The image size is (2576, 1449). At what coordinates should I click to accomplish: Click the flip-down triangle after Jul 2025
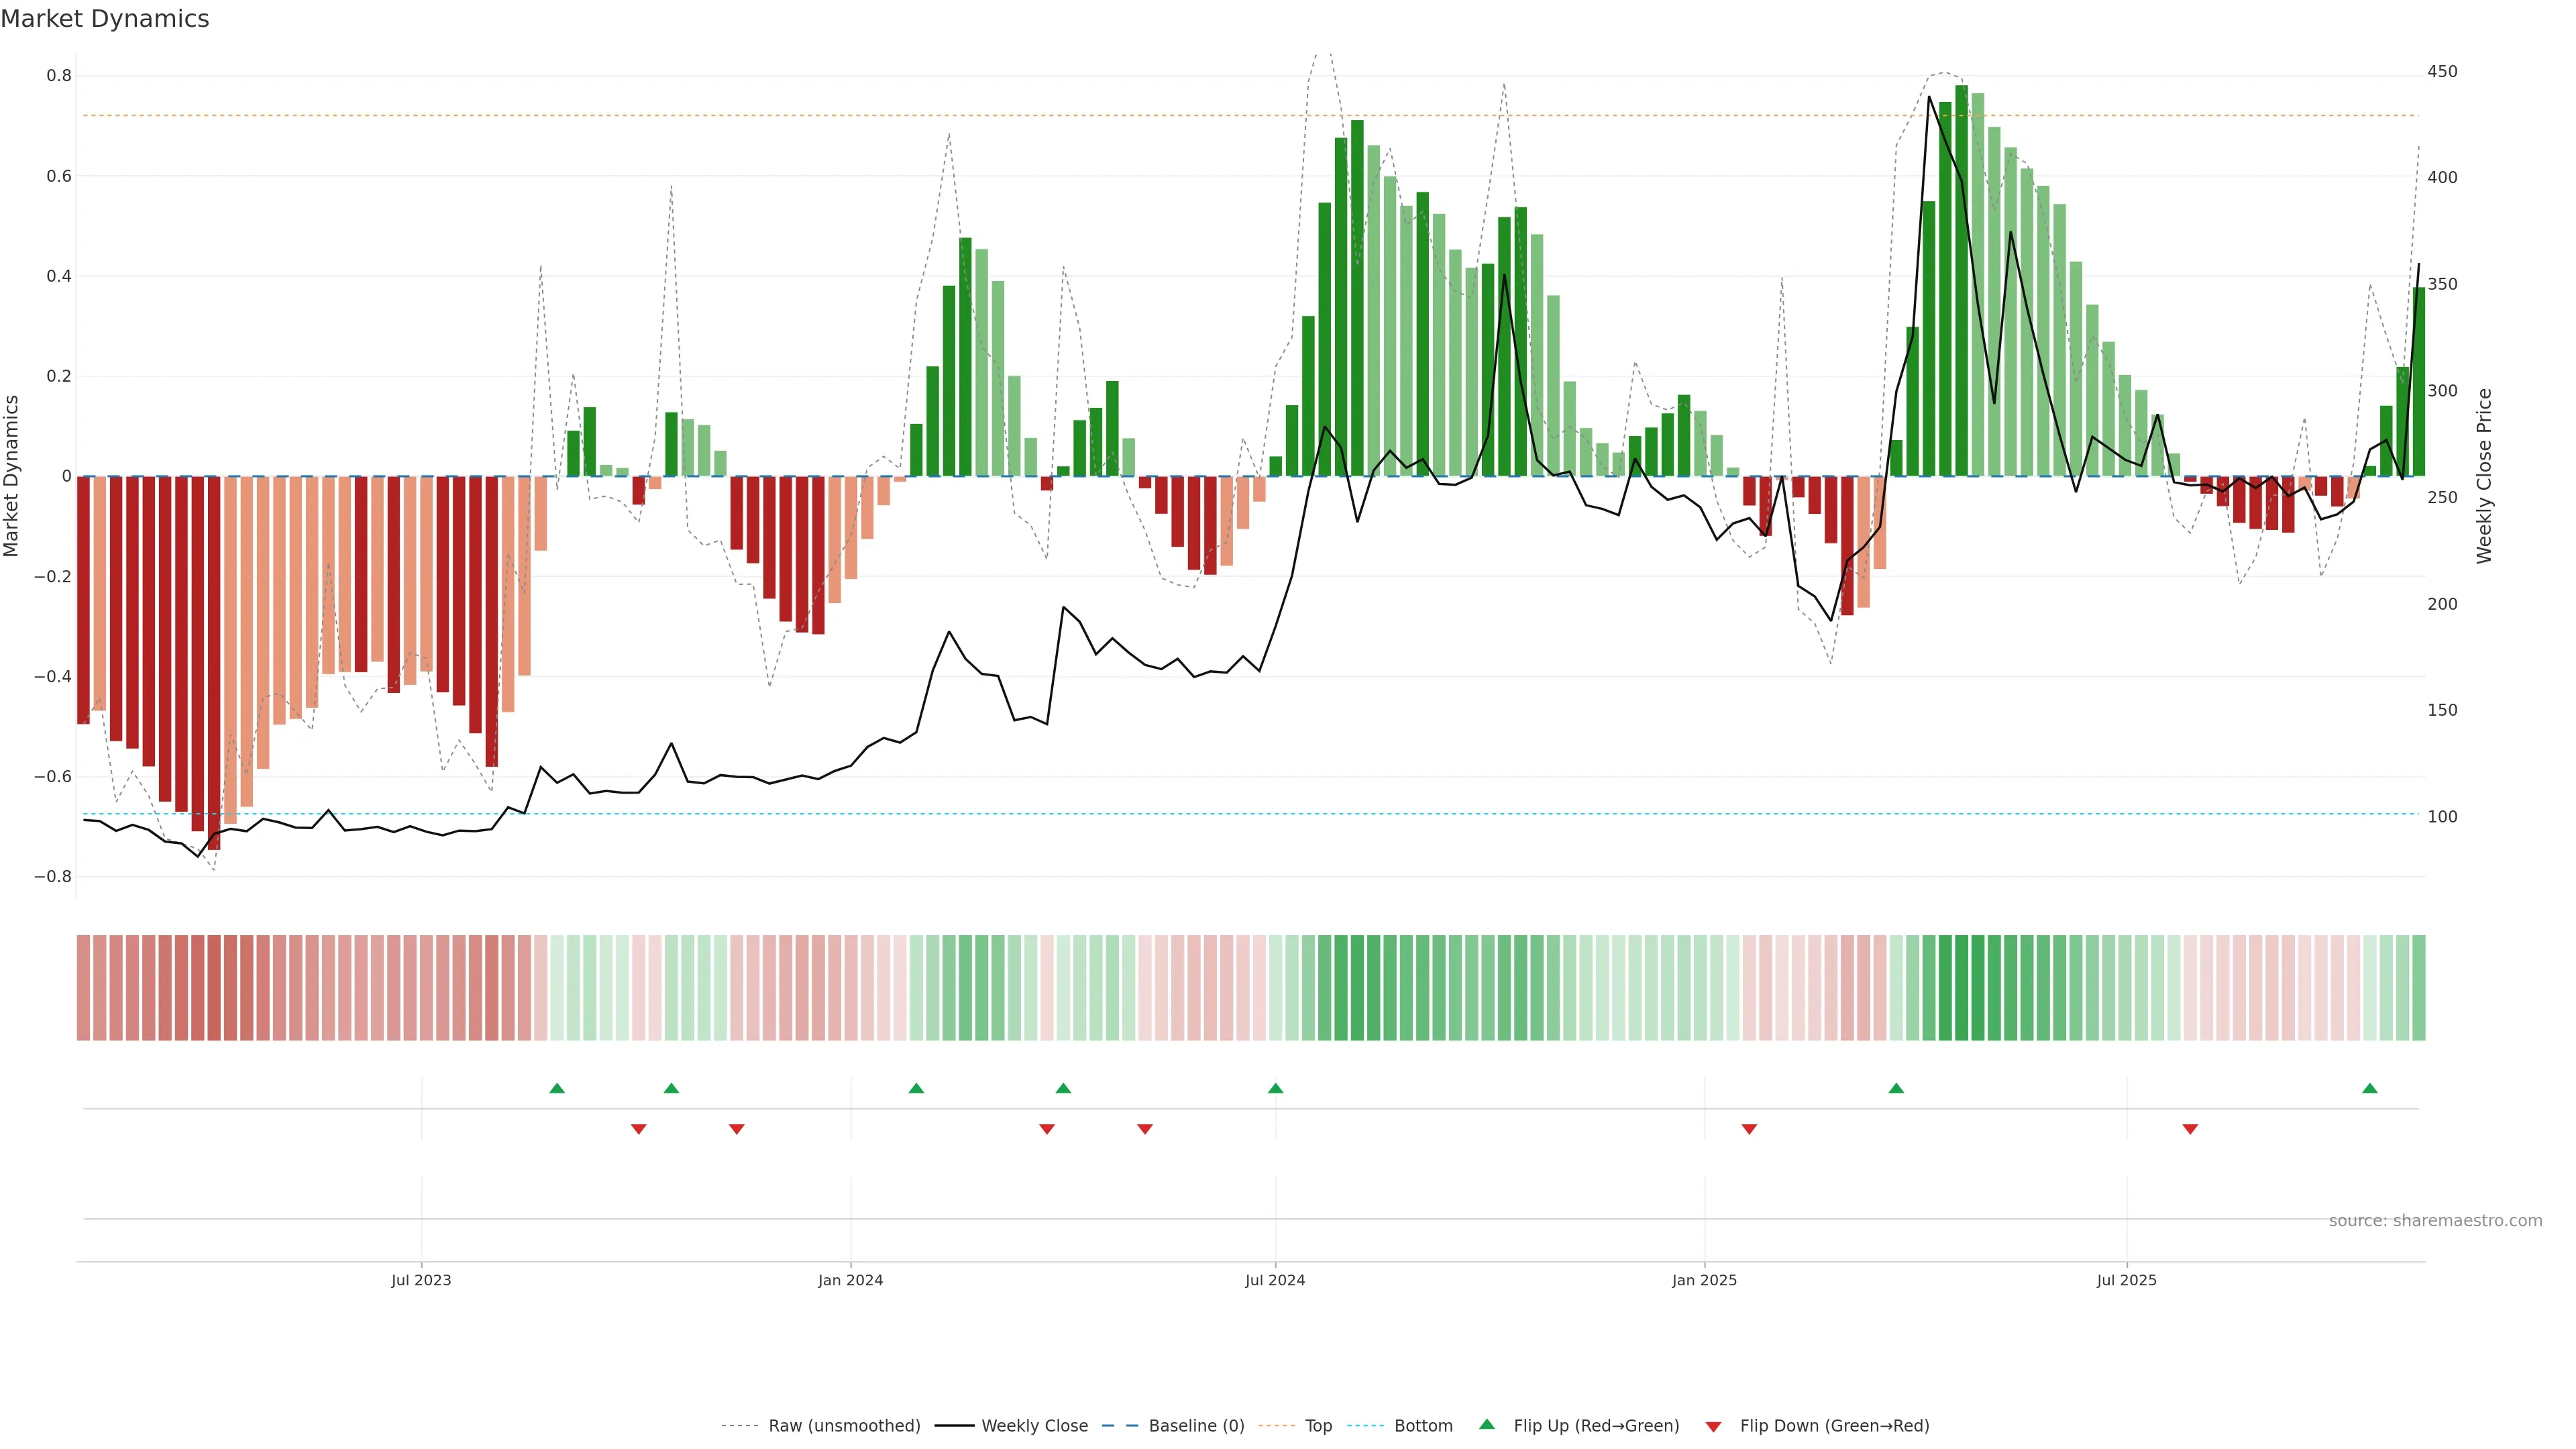[x=2190, y=1129]
